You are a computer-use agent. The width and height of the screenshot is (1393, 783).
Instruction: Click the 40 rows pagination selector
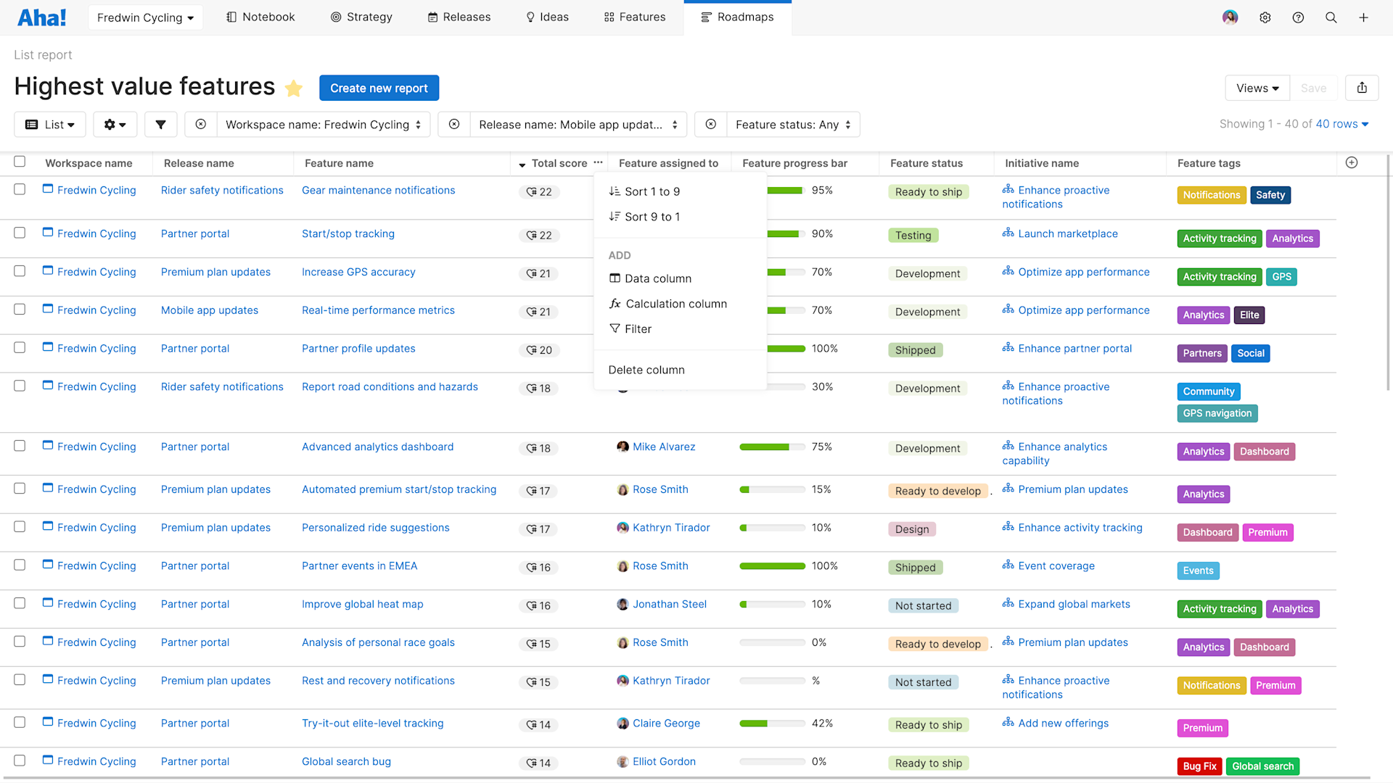tap(1343, 124)
